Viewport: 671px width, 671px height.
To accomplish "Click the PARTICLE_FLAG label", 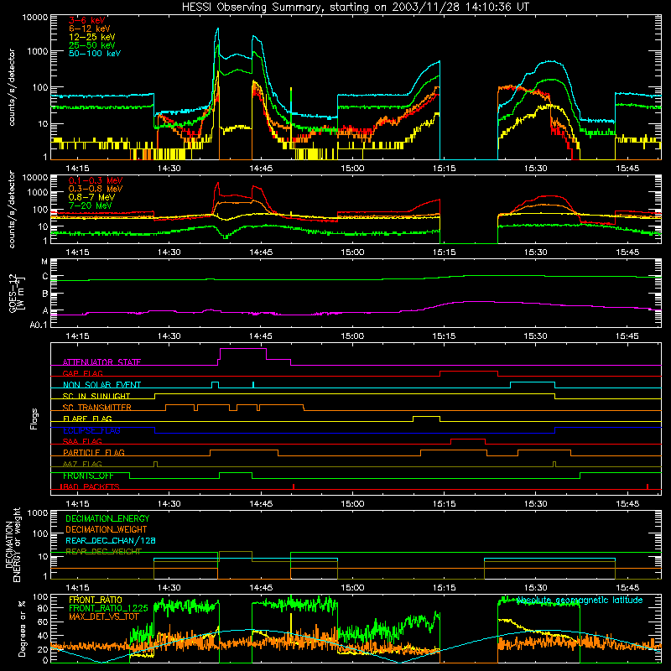I will [94, 453].
